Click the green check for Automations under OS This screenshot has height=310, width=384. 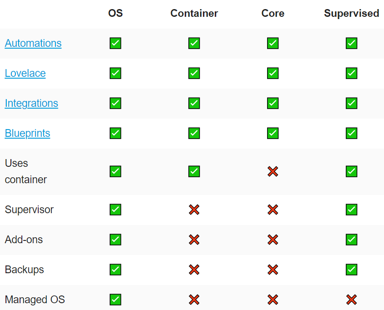(x=116, y=43)
